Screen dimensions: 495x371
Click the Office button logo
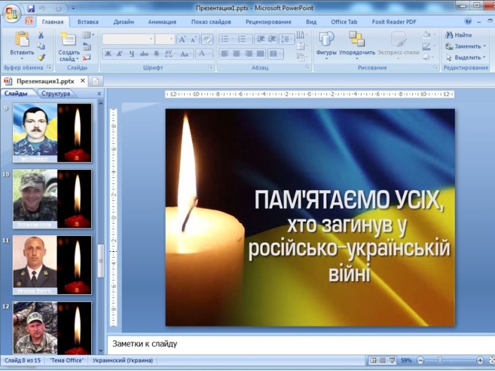(12, 13)
